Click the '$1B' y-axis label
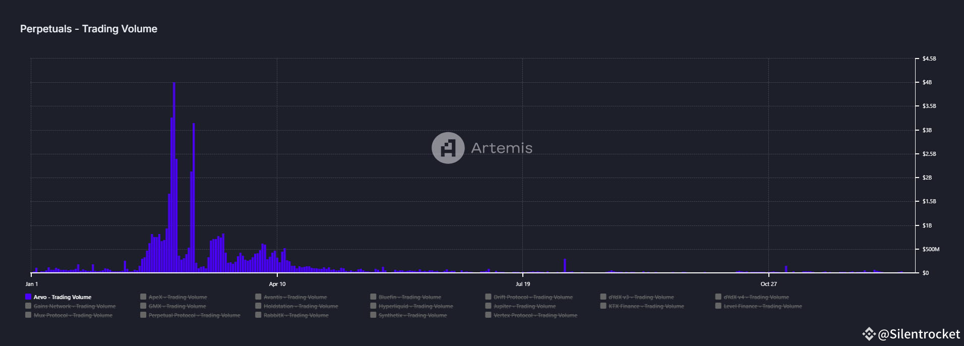The image size is (964, 346). 927,225
